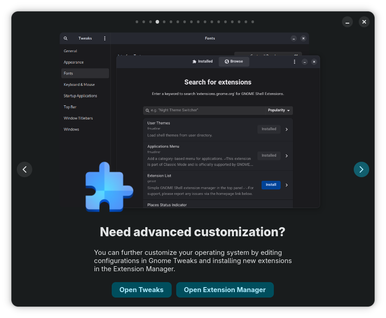Viewport: 386px width, 318px height.
Task: Click the search icon in Tweaks header
Action: 65,39
